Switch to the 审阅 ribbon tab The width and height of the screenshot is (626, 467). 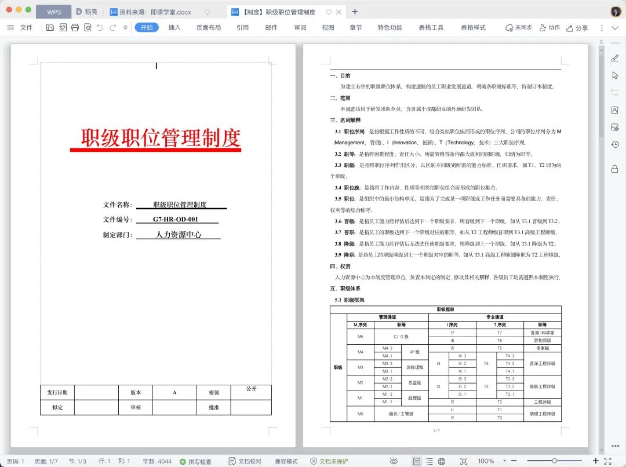click(x=300, y=28)
